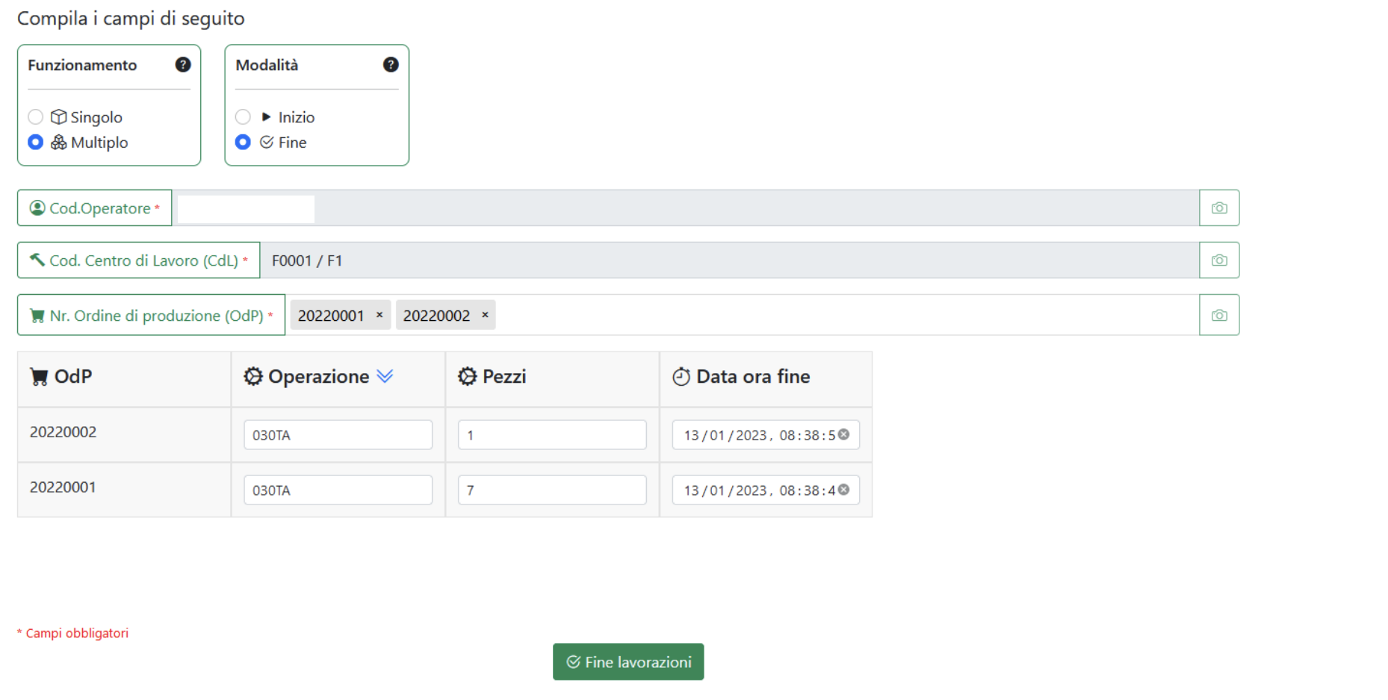The image size is (1388, 700).
Task: Click the camera icon for Ordine di produzione
Action: pyautogui.click(x=1219, y=316)
